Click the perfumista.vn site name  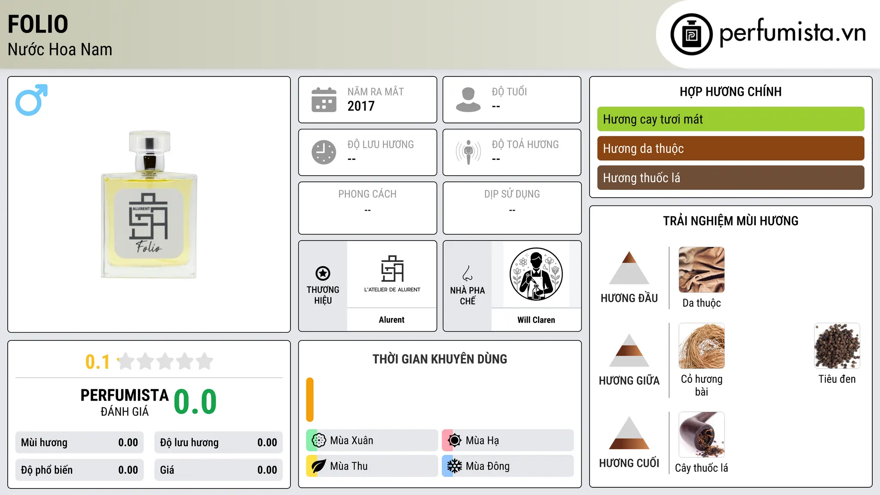pos(792,33)
